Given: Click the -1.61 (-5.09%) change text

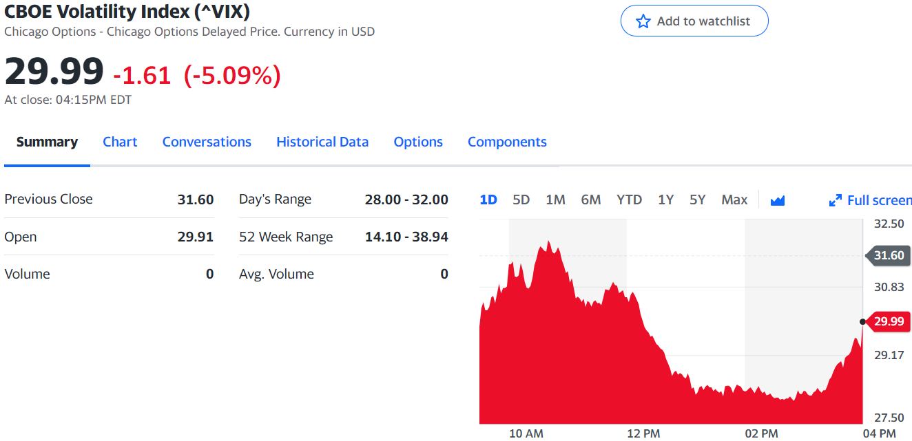Looking at the screenshot, I should pos(197,74).
